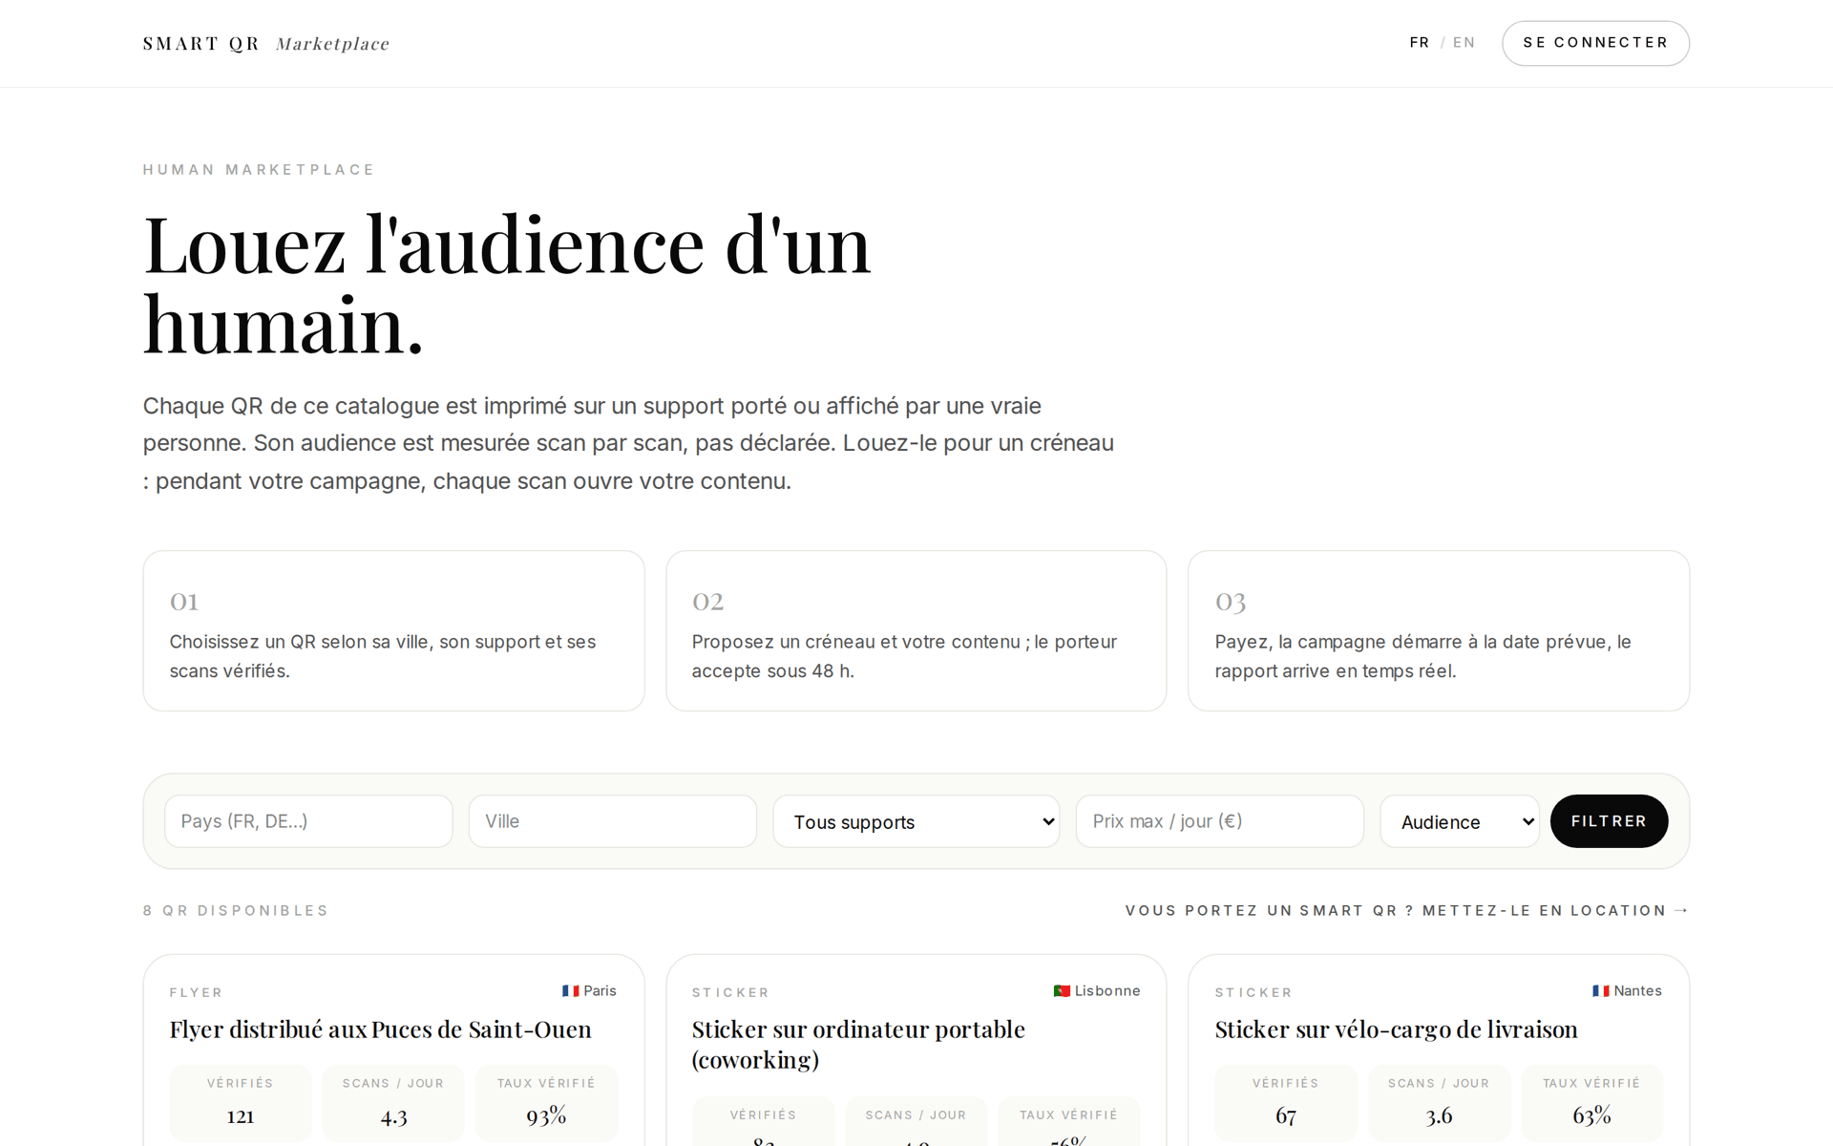The height and width of the screenshot is (1146, 1833).
Task: Click the French flag next to Nantes
Action: pyautogui.click(x=1601, y=991)
